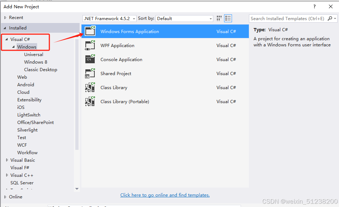This screenshot has height=207, width=339.
Task: Click the online templates link
Action: [x=165, y=195]
